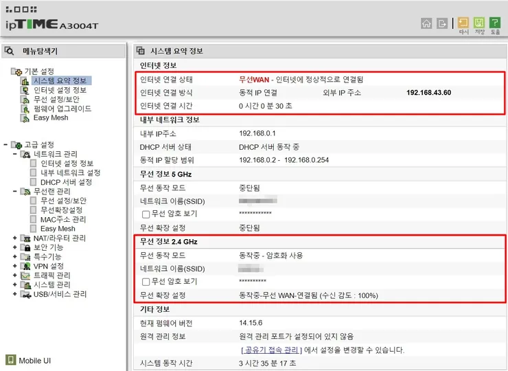The image size is (508, 371).
Task: Select 시스템 요약 정보 in menu tree
Action: pos(61,80)
